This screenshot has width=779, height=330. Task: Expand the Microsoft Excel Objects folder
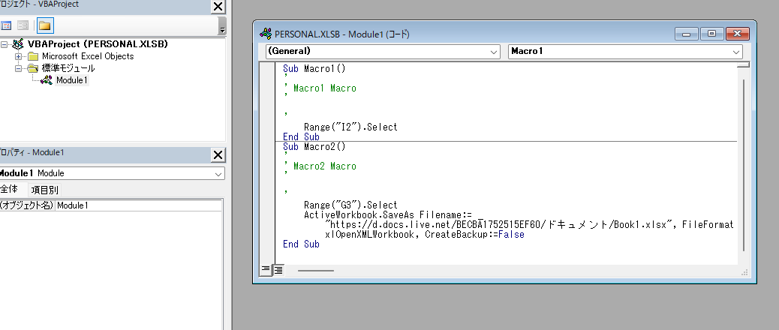tap(19, 56)
